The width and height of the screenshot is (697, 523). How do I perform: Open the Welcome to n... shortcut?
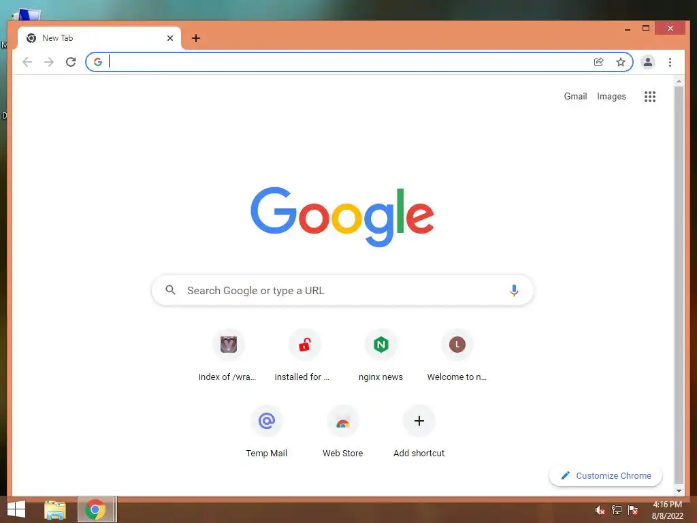tap(457, 355)
